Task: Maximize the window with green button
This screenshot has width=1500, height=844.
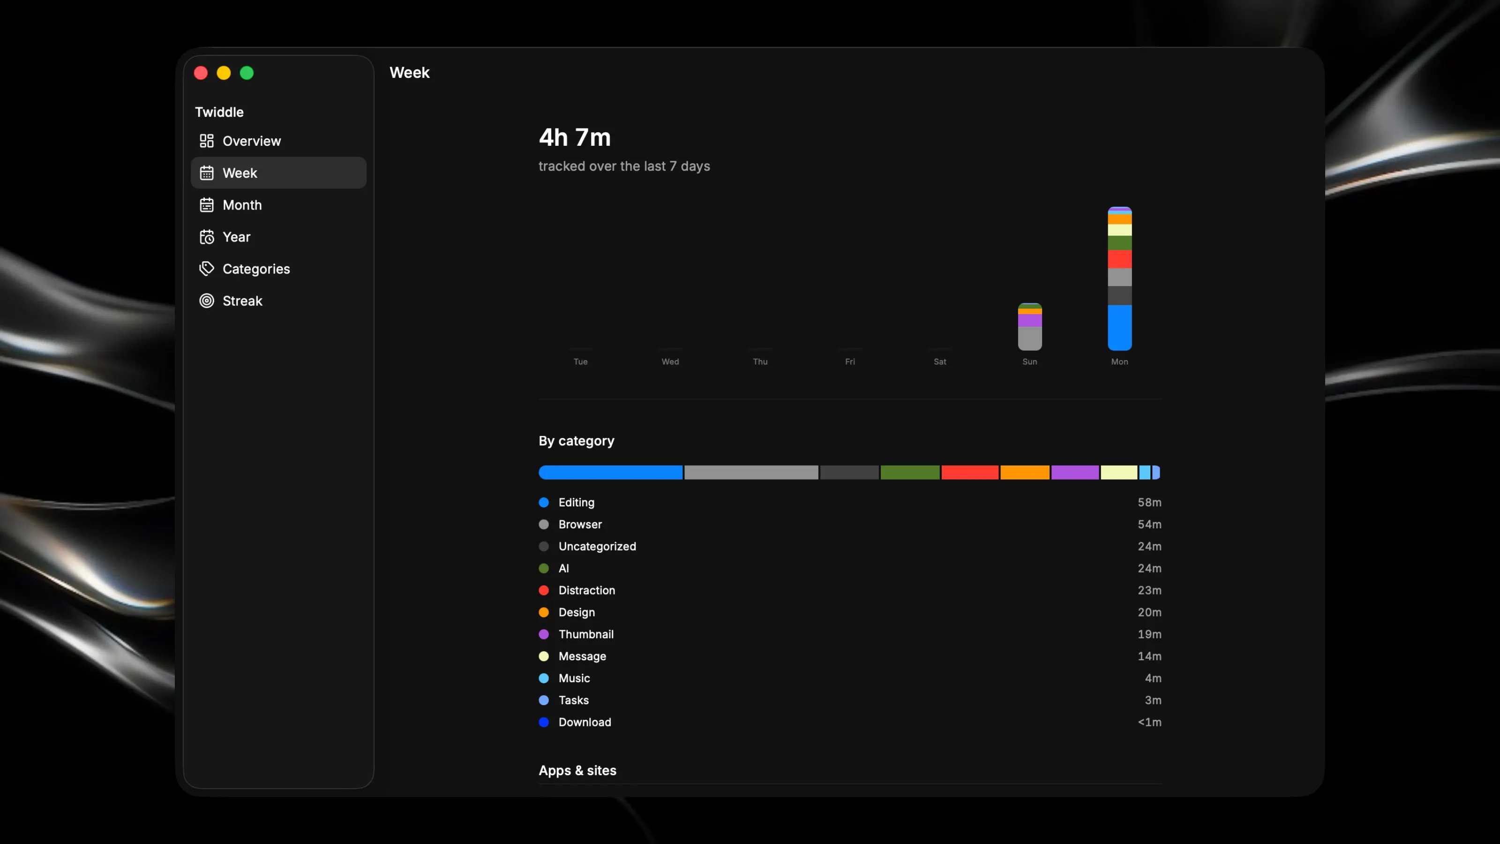Action: click(247, 73)
